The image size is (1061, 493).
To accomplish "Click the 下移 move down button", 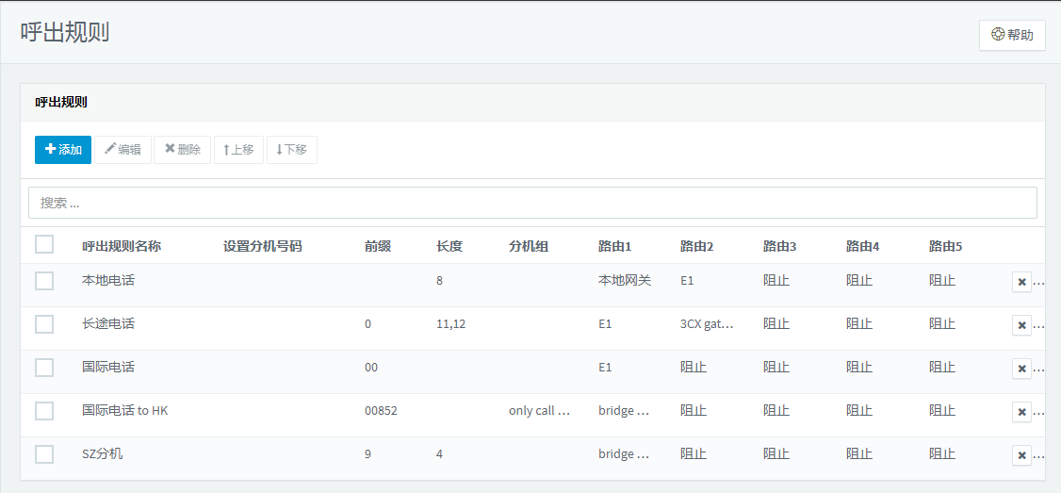I will click(x=292, y=150).
